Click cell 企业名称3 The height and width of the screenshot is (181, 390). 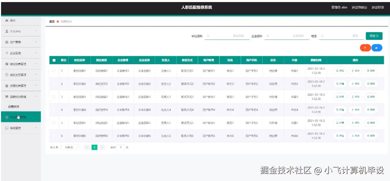click(145, 97)
